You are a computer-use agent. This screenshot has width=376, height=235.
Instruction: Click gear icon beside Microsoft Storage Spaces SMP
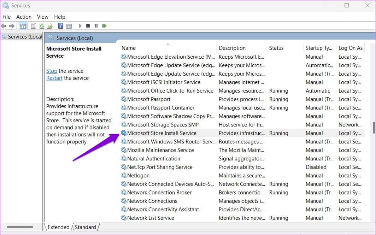click(123, 124)
